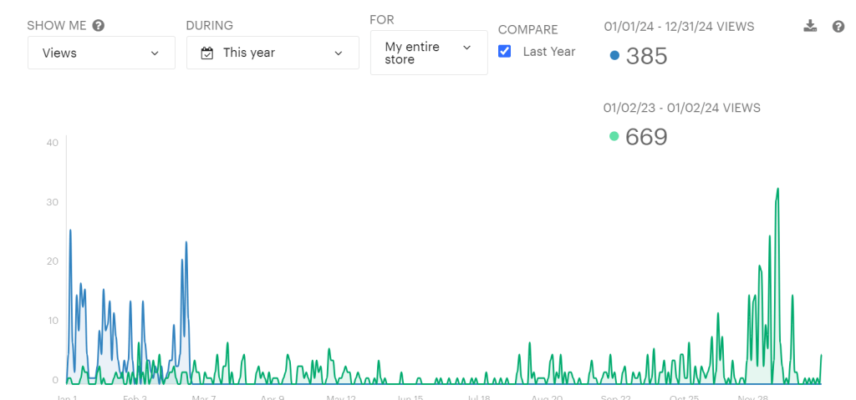Open the My entire store dropdown
The height and width of the screenshot is (400, 856).
point(428,53)
